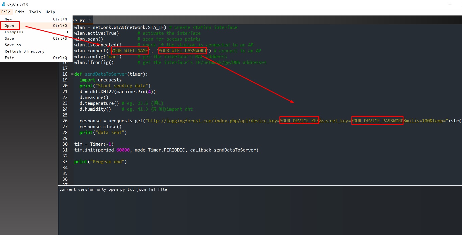
Task: Close the main.py editor tab
Action: (x=90, y=20)
